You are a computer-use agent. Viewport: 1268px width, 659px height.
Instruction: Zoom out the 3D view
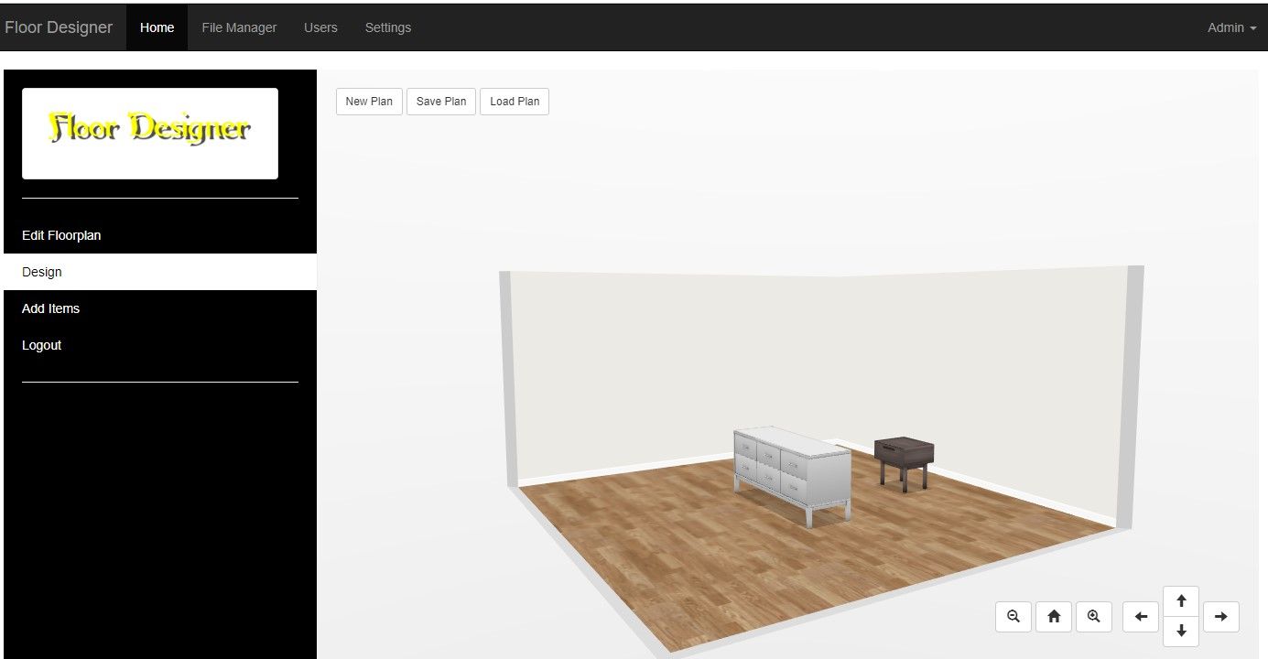point(1013,617)
